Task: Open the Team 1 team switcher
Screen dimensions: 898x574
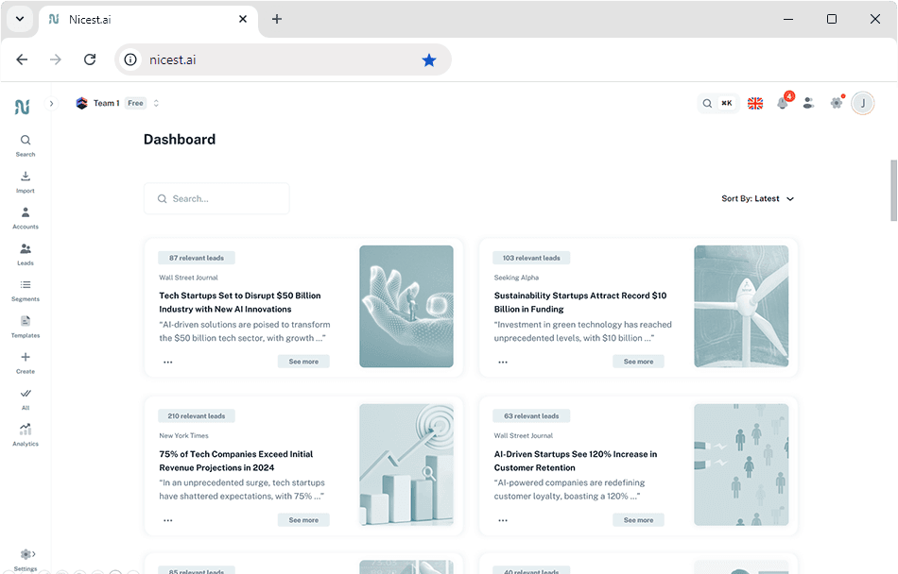Action: tap(117, 103)
